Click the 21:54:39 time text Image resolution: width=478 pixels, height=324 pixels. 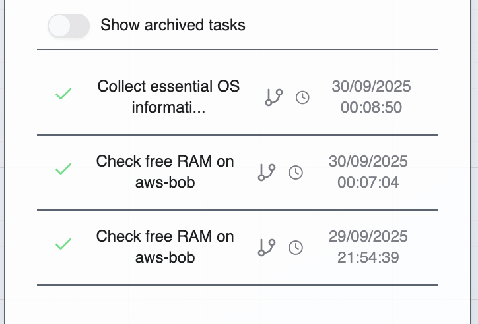368,257
